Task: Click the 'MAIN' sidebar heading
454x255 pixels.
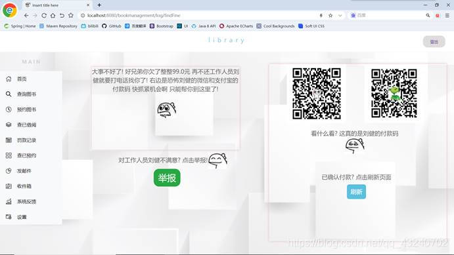Action: pos(32,62)
